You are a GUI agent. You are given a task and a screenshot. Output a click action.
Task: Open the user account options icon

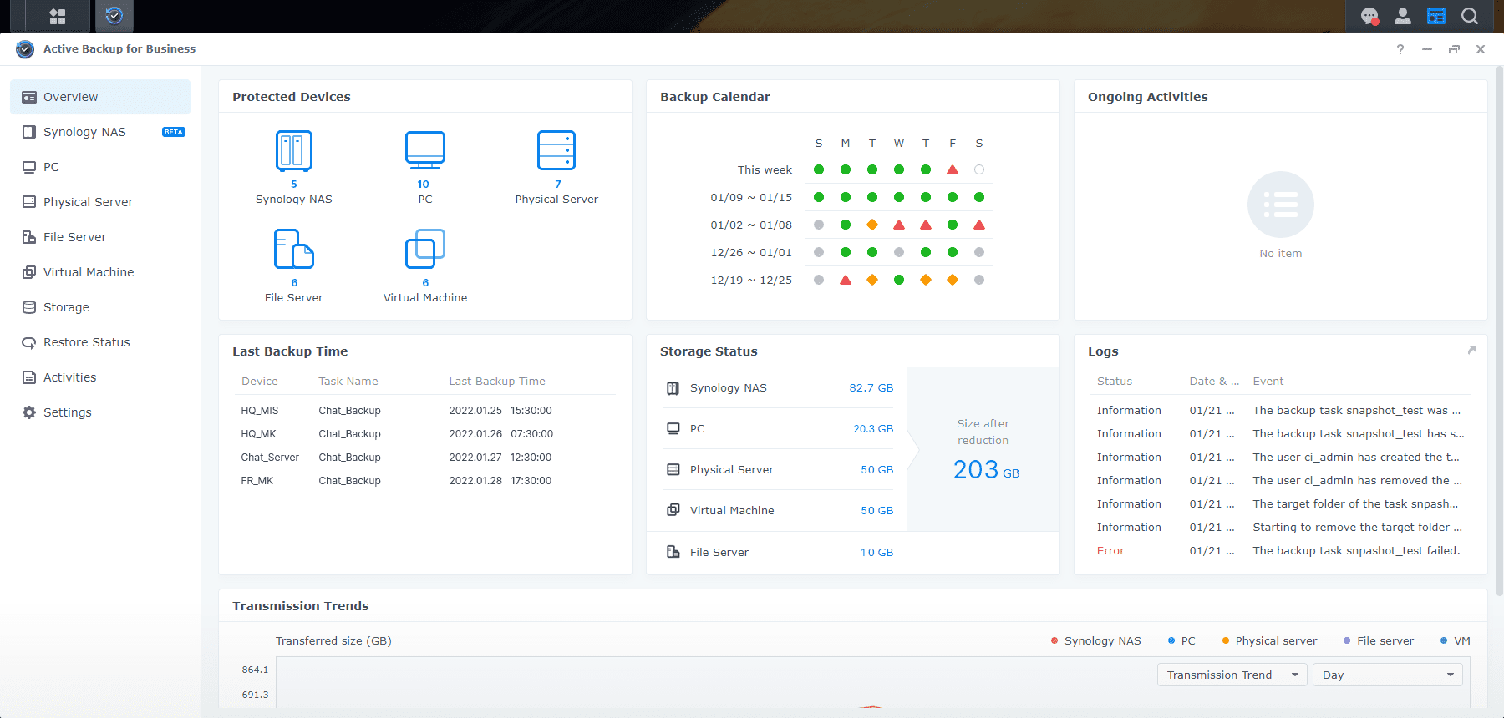pos(1403,16)
